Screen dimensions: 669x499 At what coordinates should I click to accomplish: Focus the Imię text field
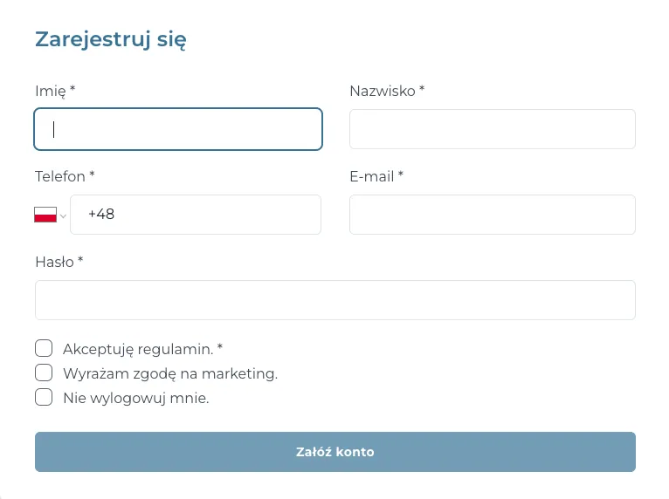pos(178,129)
